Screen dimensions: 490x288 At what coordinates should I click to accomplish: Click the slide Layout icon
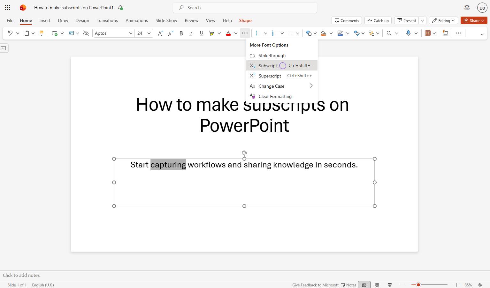click(71, 33)
